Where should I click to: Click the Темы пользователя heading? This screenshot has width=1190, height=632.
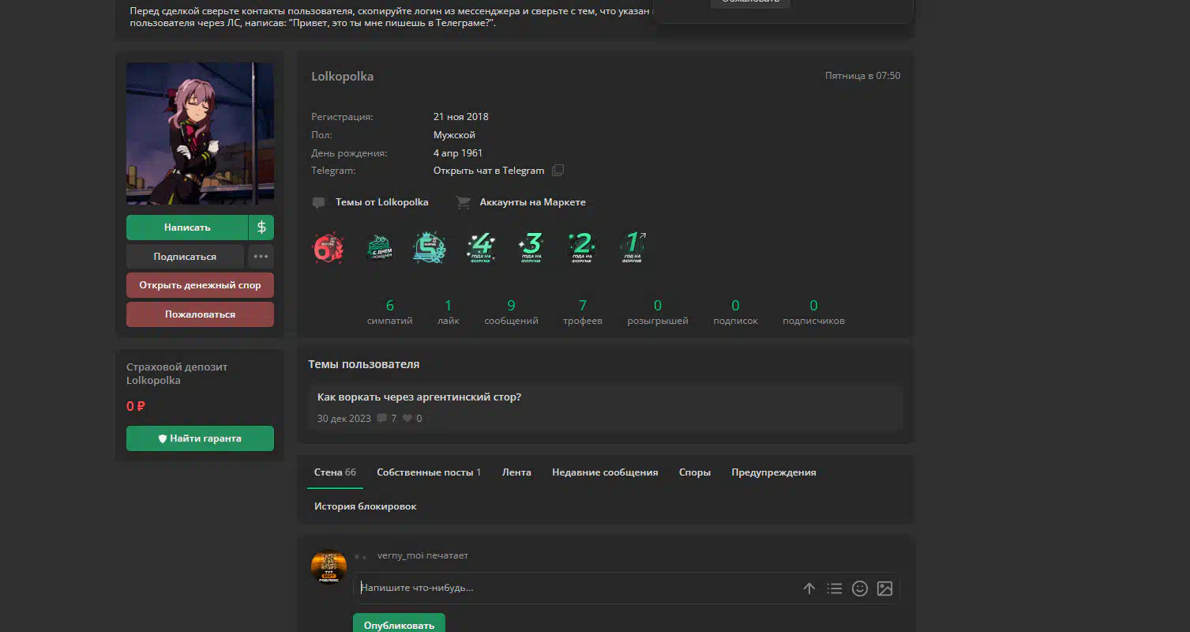pos(364,364)
